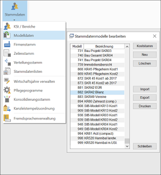The height and width of the screenshot is (175, 161).
Task: Select row 731 Bau Projekt SKR03
Action: pos(97,51)
